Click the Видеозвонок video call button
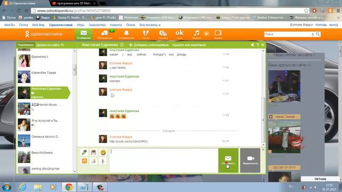This screenshot has width=342, height=192. (250, 161)
